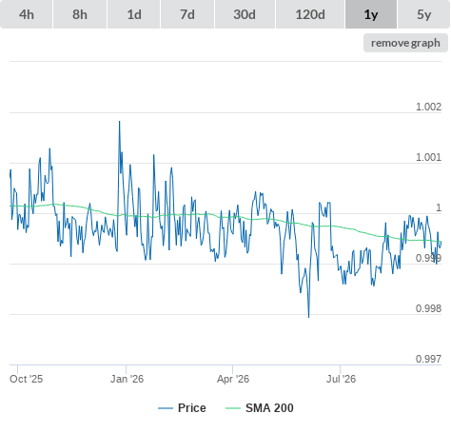
Task: Click the Apr '26 x-axis label
Action: coord(233,379)
